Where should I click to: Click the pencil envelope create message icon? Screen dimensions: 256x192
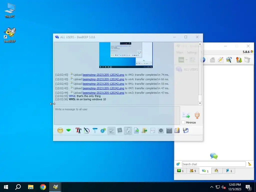pyautogui.click(x=220, y=60)
